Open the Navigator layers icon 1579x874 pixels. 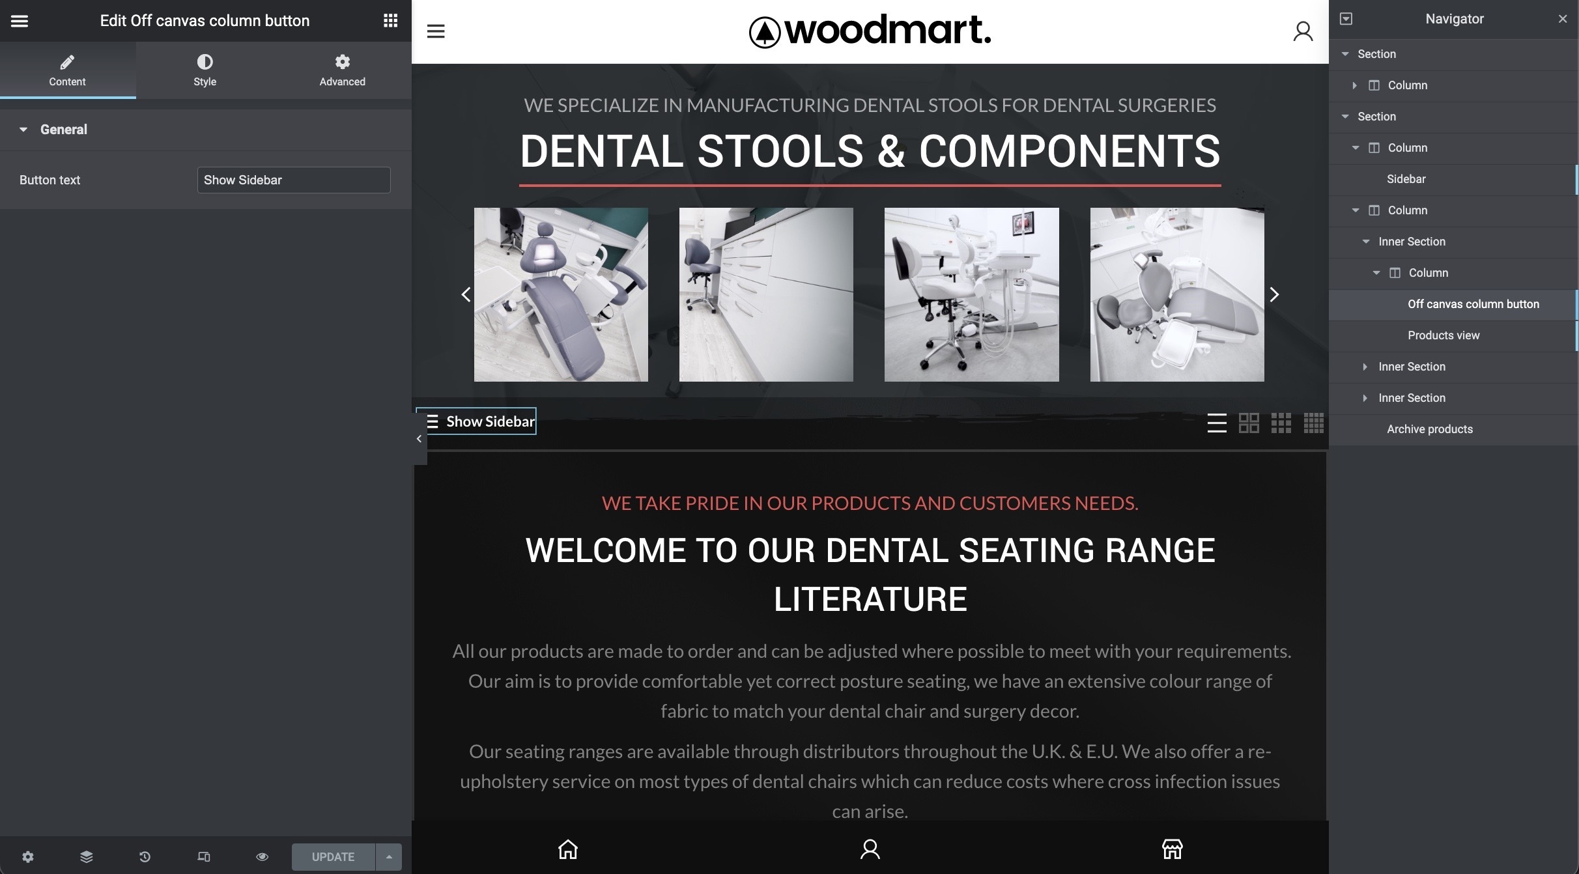(86, 856)
